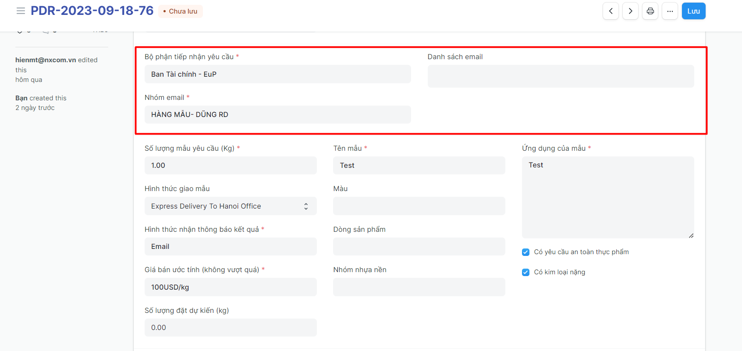This screenshot has width=742, height=351.
Task: Grab the text area resize handle
Action: (691, 235)
